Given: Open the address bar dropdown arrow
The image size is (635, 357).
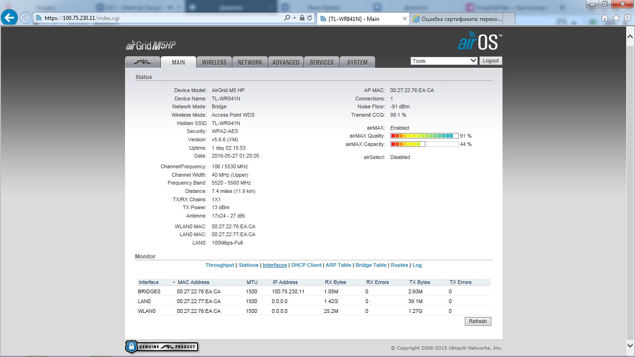Looking at the screenshot, I should [x=294, y=18].
